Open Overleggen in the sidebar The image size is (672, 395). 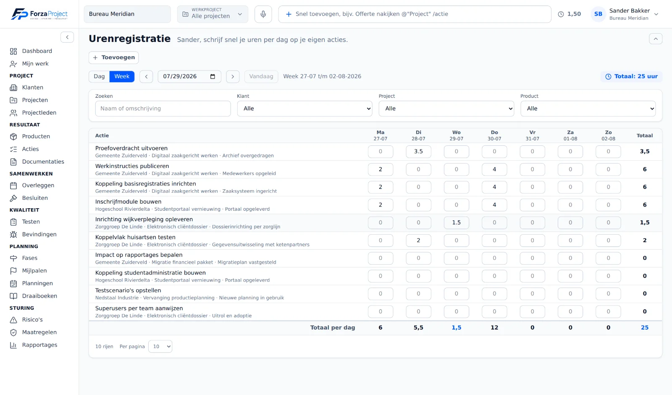38,186
